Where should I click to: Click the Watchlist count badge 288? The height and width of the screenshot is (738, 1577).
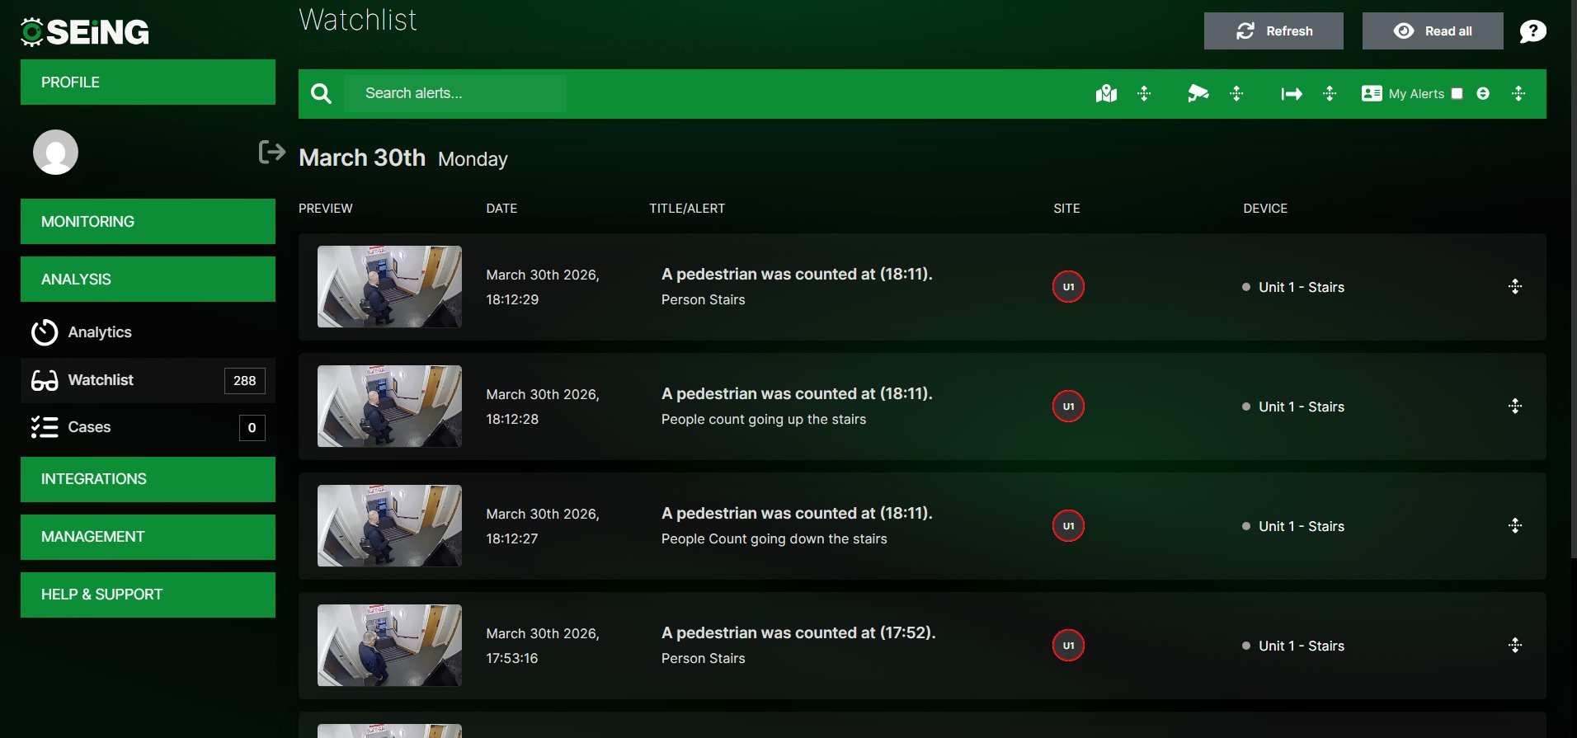[245, 381]
